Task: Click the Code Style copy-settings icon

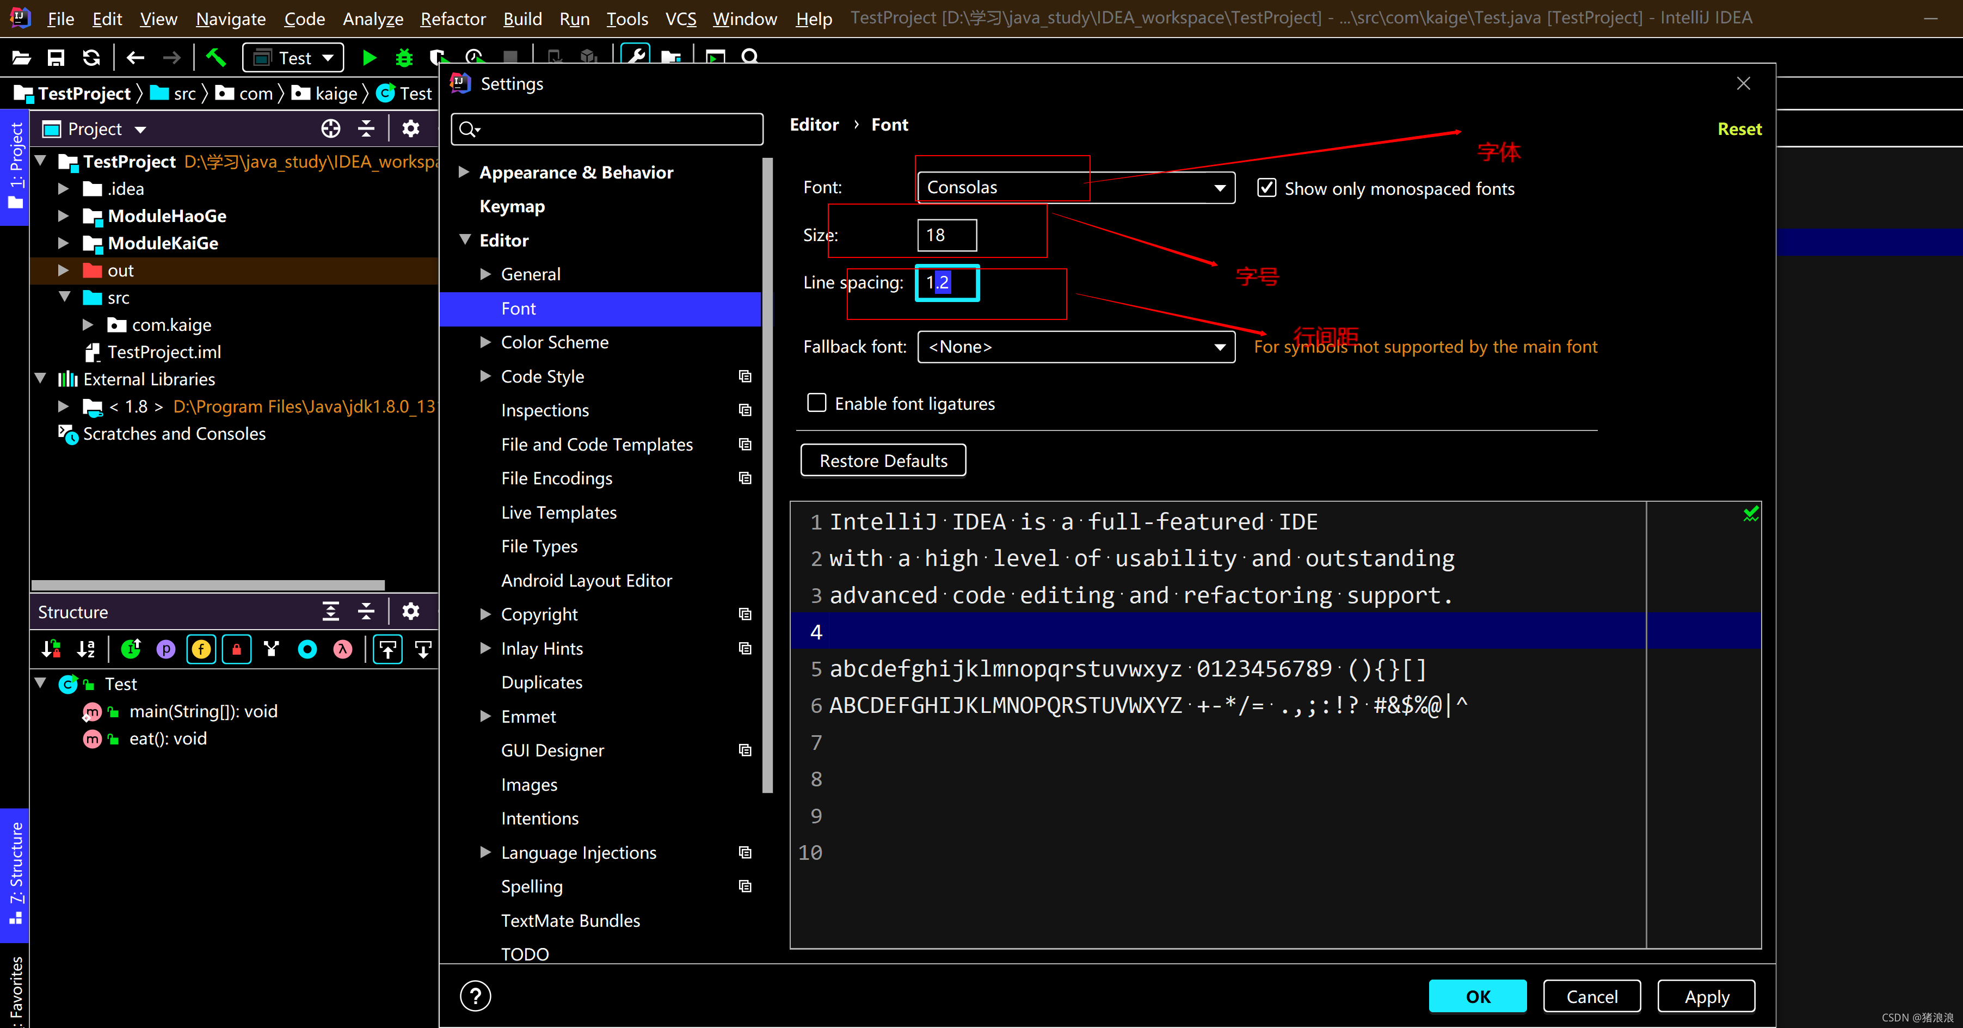Action: tap(745, 377)
